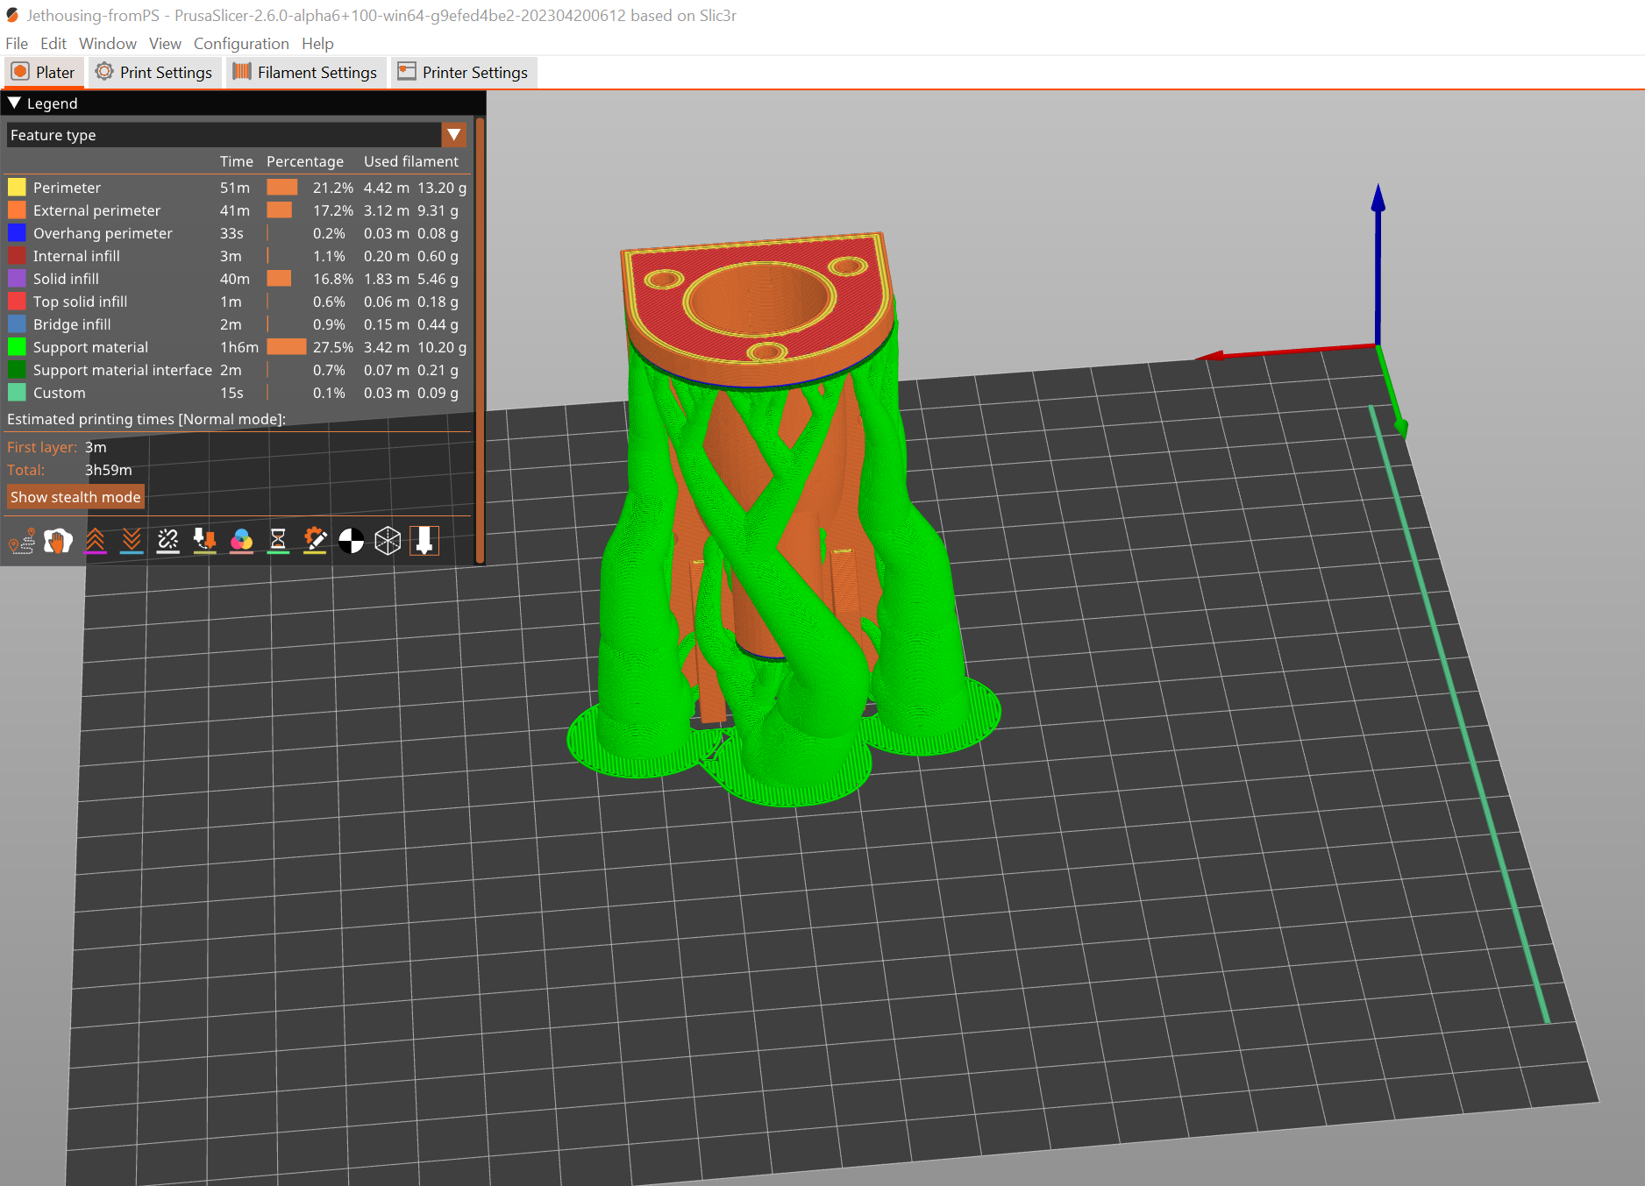Show custom G-codes markers

click(x=315, y=541)
